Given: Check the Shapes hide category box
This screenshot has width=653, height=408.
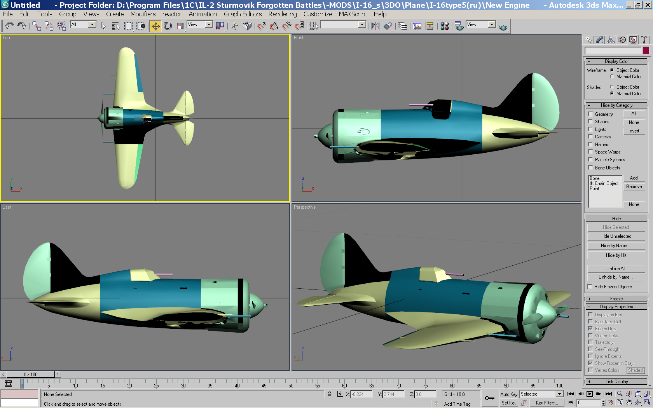Looking at the screenshot, I should click(590, 122).
